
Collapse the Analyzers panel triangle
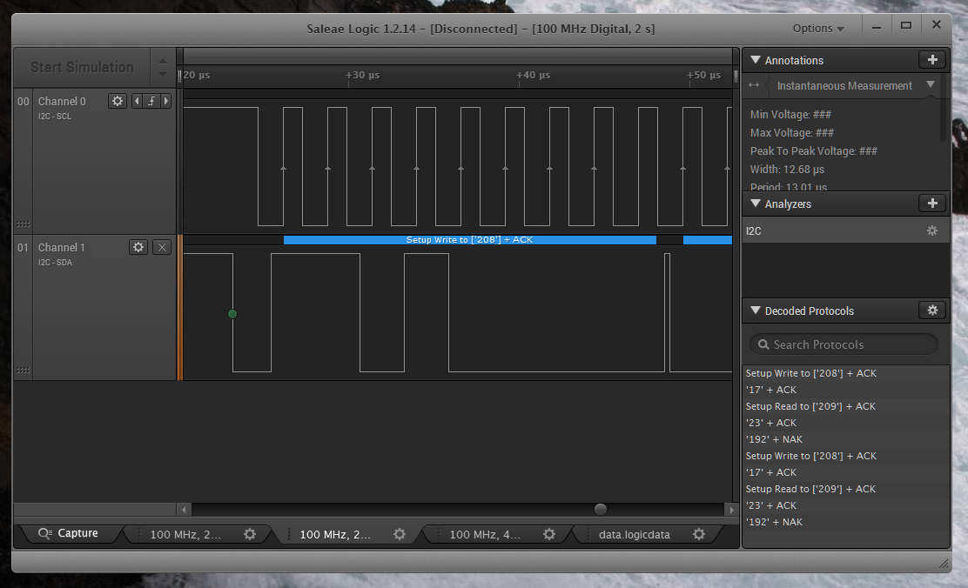pyautogui.click(x=755, y=203)
